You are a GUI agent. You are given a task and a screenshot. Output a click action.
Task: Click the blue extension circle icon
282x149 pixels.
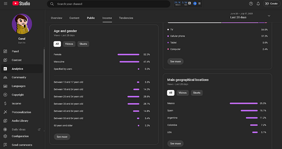click(195, 3)
